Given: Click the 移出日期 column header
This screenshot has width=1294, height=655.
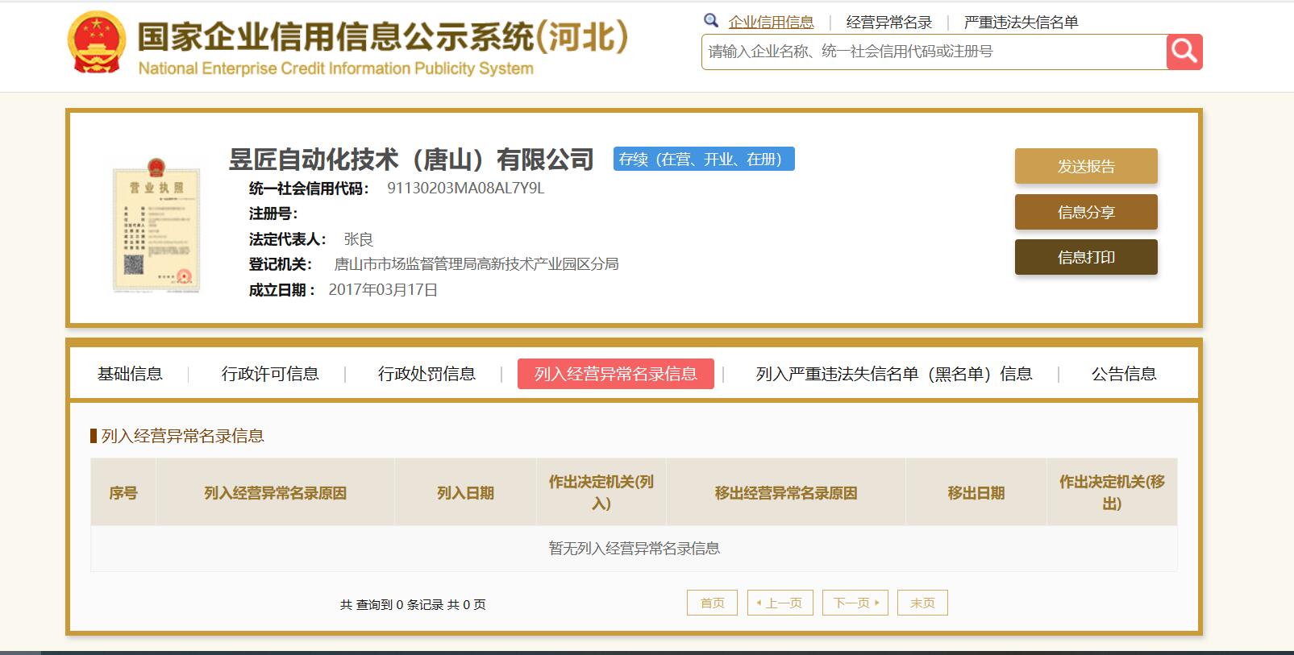Looking at the screenshot, I should 976,492.
